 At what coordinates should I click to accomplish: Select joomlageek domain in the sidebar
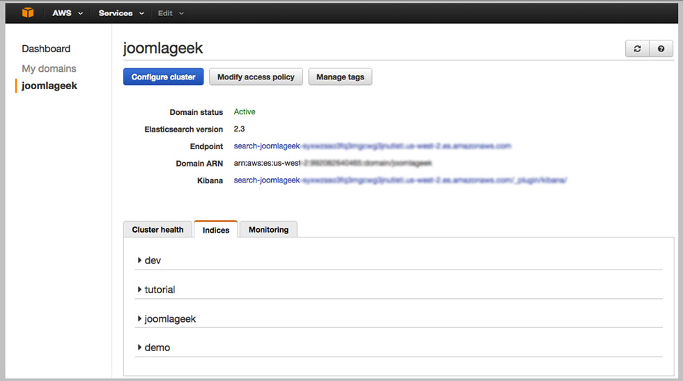point(49,86)
